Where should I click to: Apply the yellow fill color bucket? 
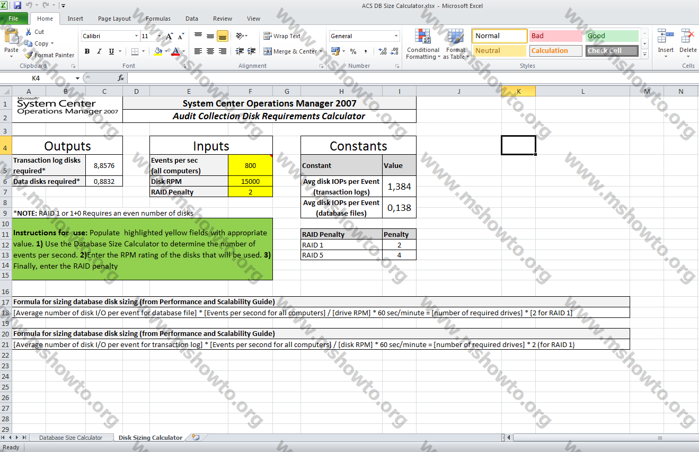point(158,51)
